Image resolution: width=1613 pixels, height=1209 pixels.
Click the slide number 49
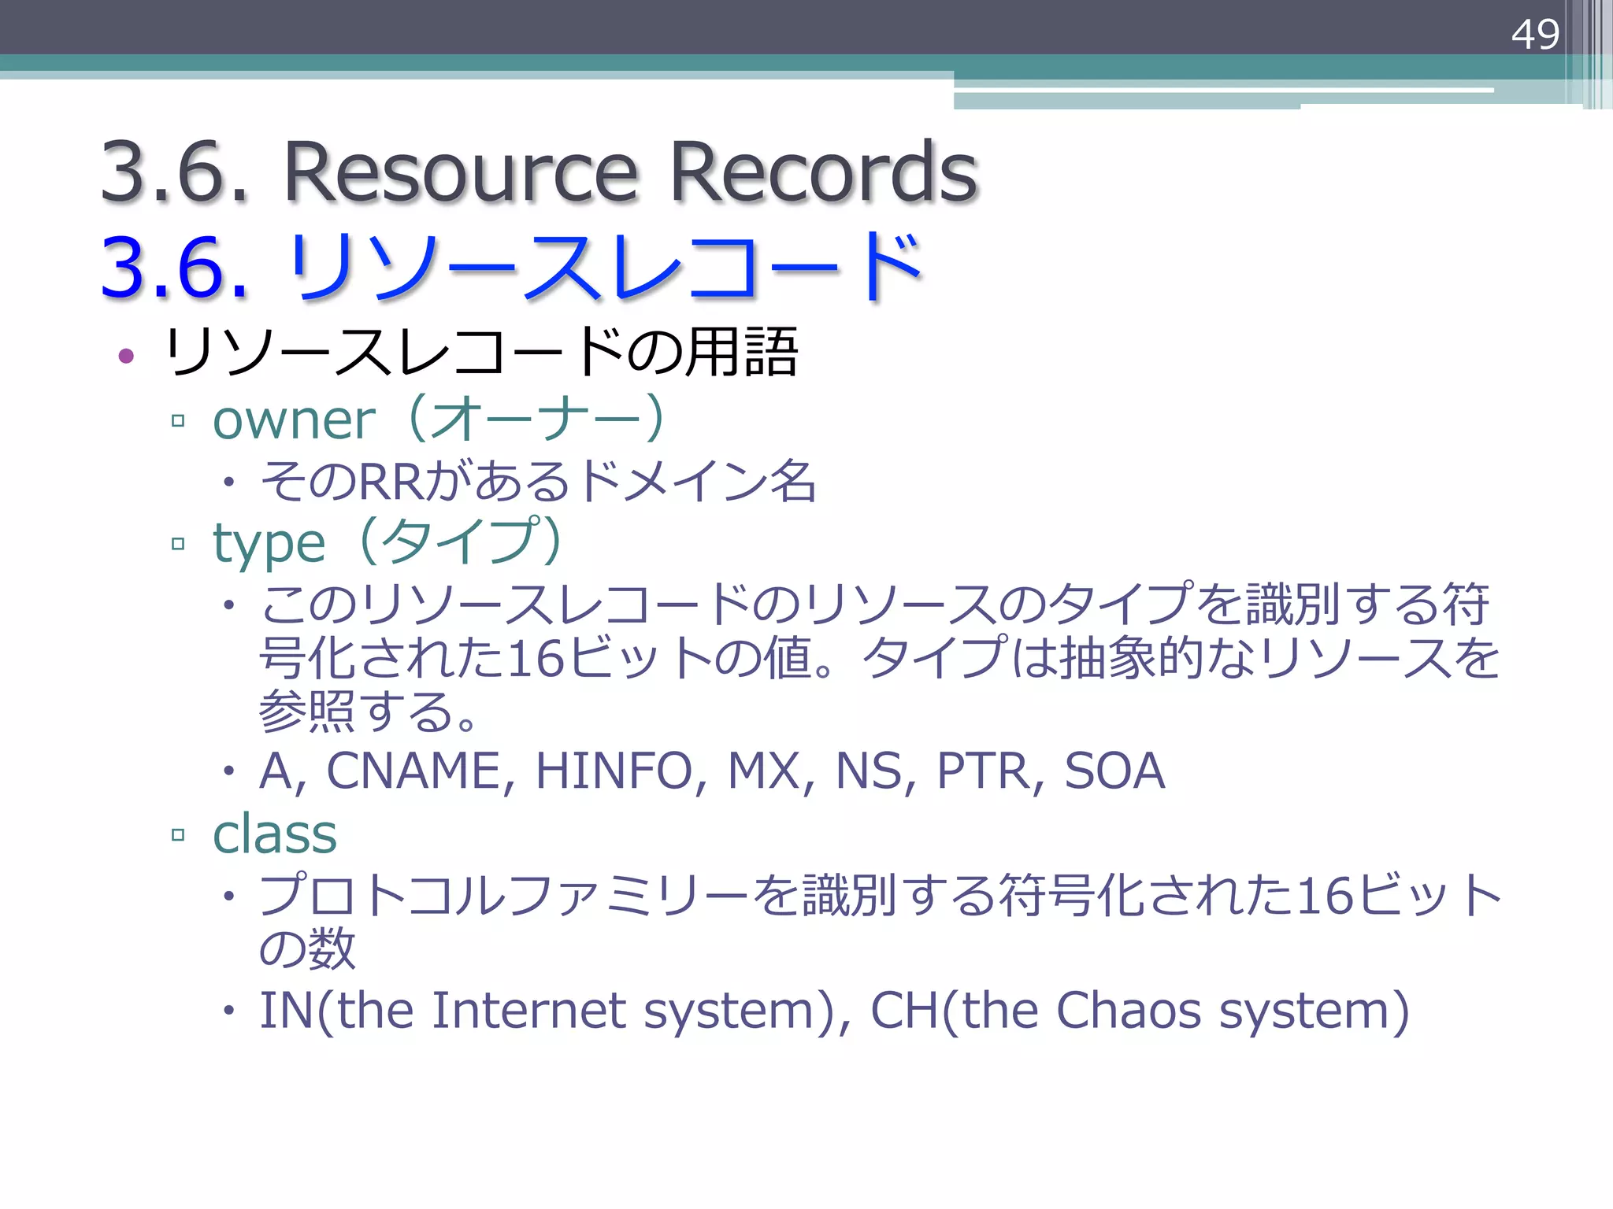[x=1535, y=35]
